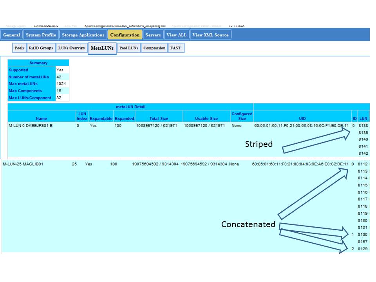Select row name M-LUN-25 MAGLIB01
The width and height of the screenshot is (376, 282).
[x=23, y=164]
